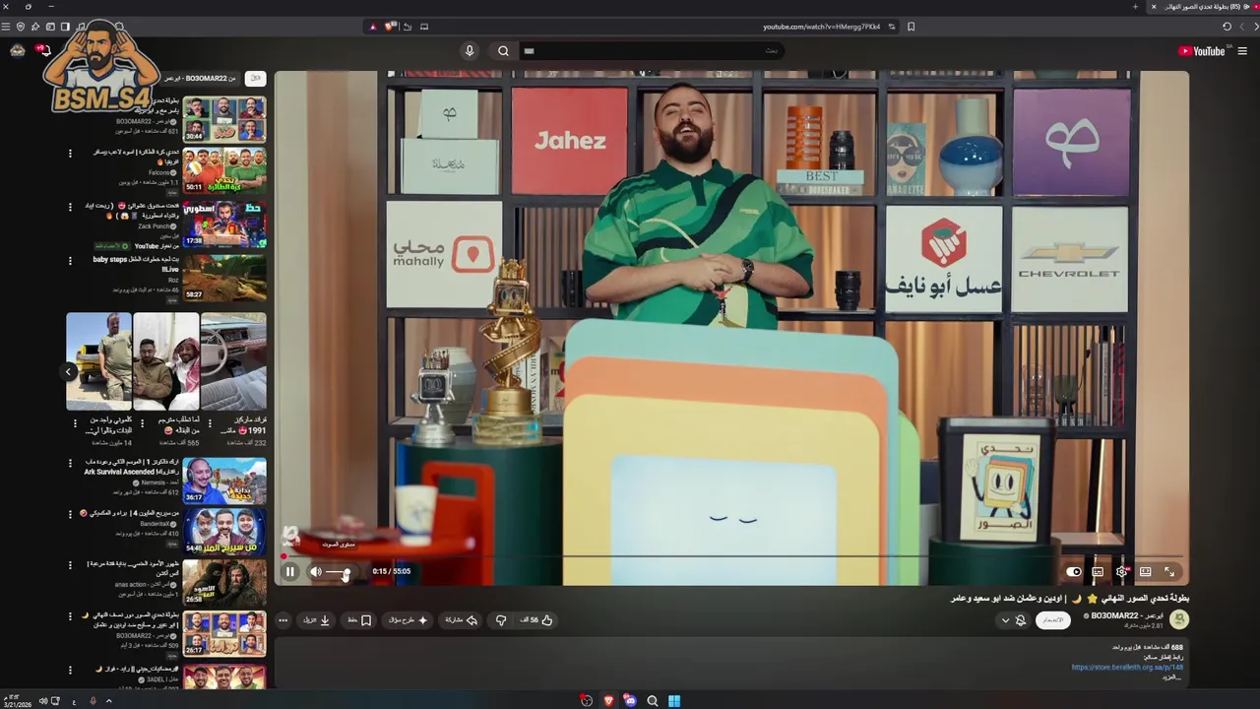
Task: Open options menu for the Banderitax video
Action: pyautogui.click(x=70, y=514)
